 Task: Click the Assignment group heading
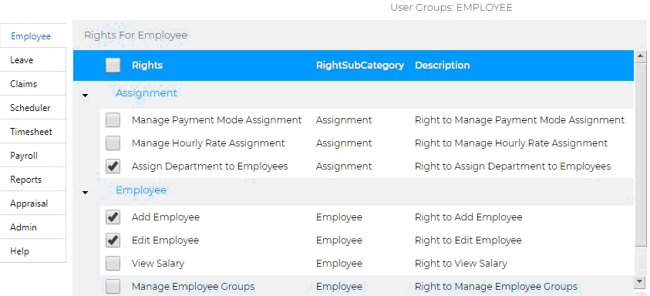click(x=147, y=92)
